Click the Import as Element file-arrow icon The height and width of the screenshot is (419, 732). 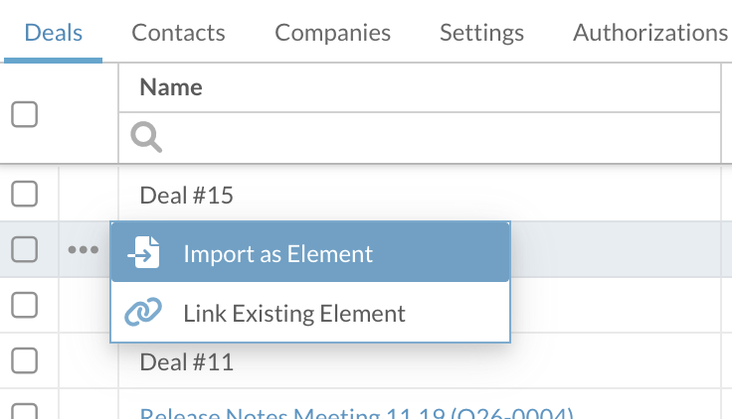click(x=143, y=253)
